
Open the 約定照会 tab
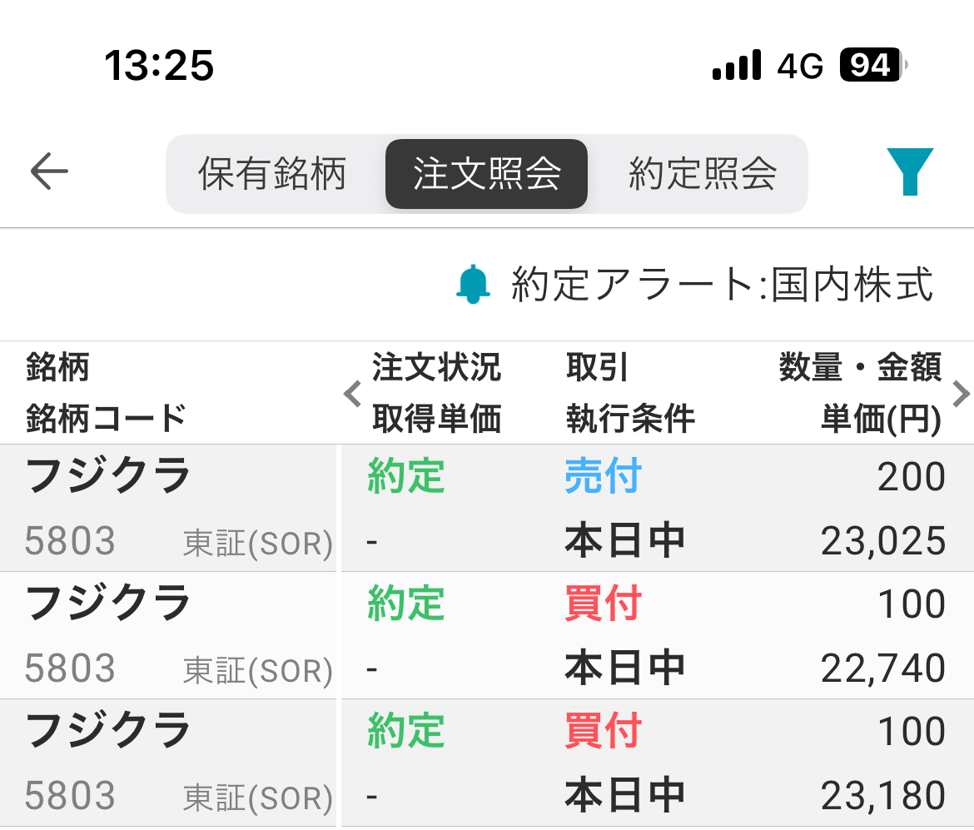[703, 174]
